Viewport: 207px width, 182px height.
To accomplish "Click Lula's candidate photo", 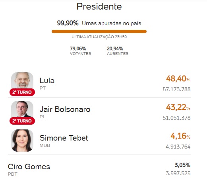I will (x=22, y=80).
